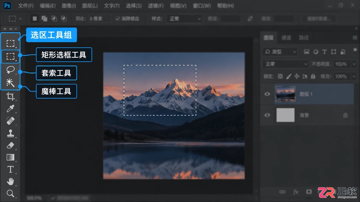Filter layers by text type icon
This screenshot has height=202, width=360.
click(324, 52)
